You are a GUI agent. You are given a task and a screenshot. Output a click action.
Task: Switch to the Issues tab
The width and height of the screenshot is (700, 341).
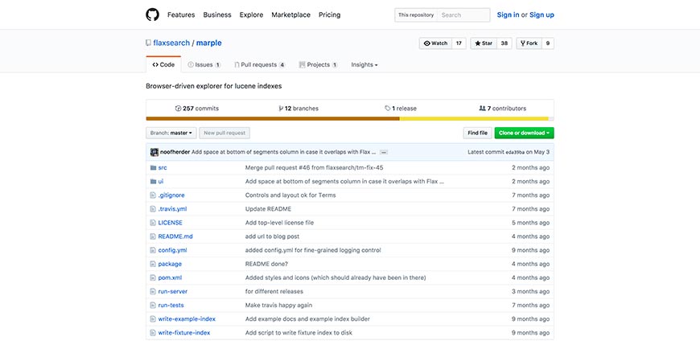tap(204, 64)
